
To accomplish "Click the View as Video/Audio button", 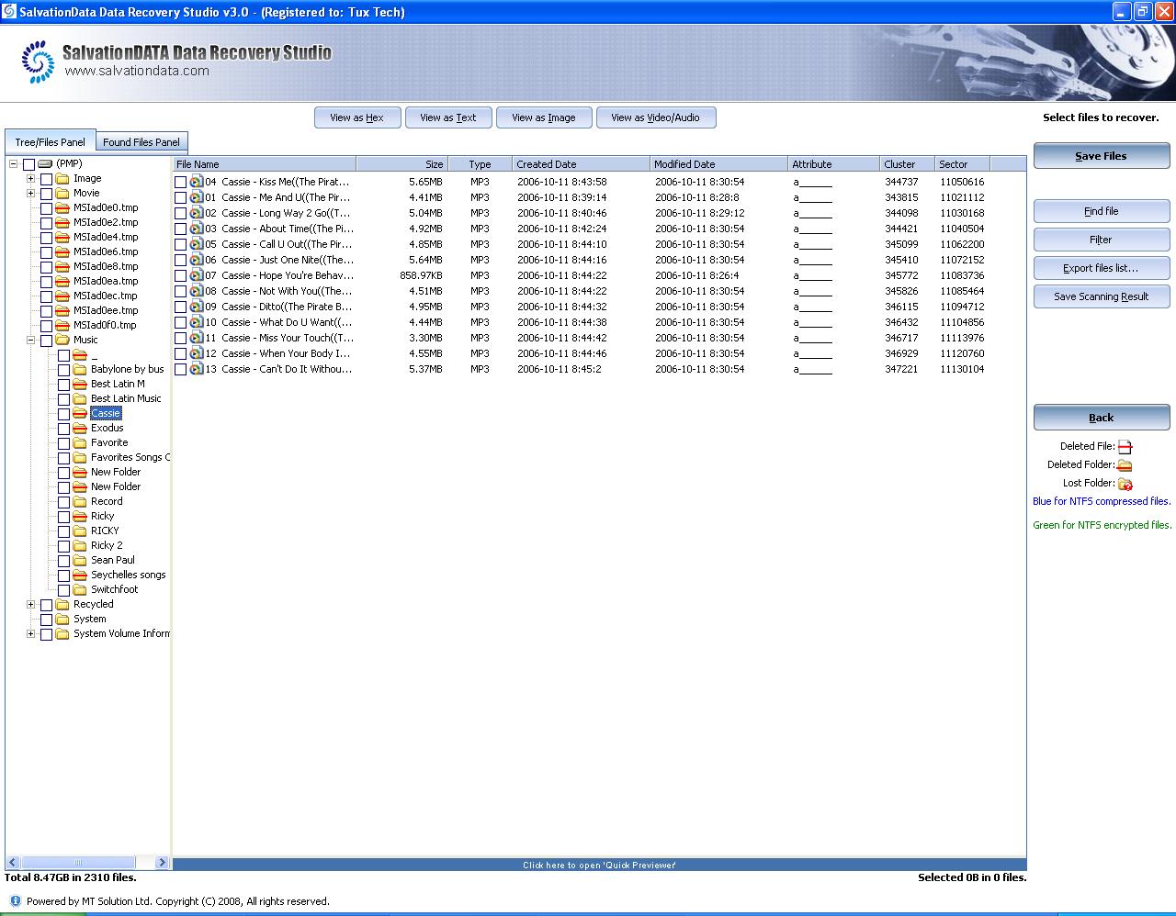I will (655, 117).
